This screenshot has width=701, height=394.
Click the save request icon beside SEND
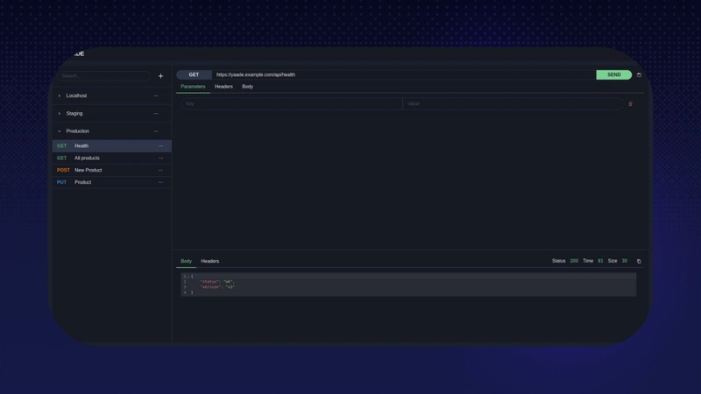[x=639, y=75]
